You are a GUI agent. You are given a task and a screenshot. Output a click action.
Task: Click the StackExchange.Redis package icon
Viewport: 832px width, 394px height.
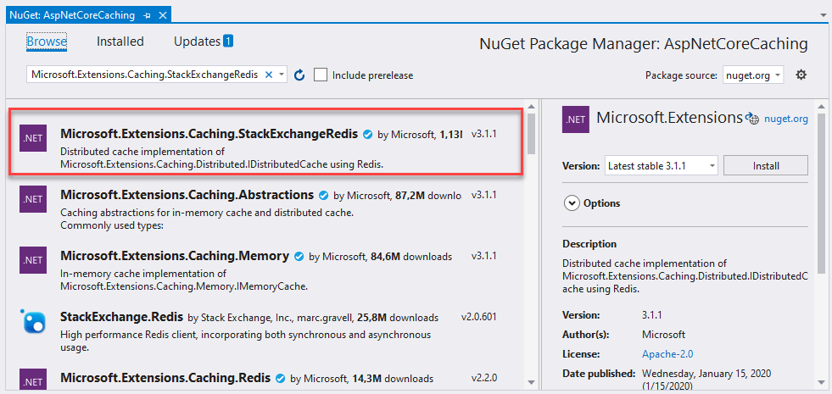33,321
